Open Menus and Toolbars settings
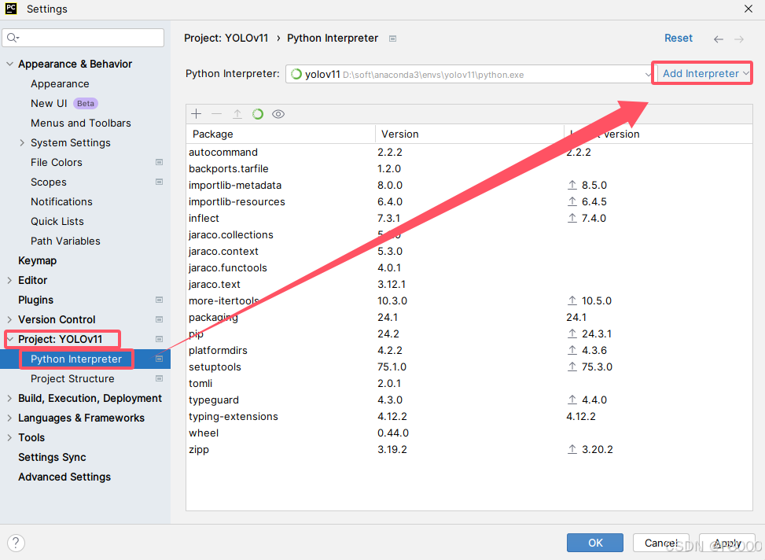The image size is (765, 560). (81, 123)
